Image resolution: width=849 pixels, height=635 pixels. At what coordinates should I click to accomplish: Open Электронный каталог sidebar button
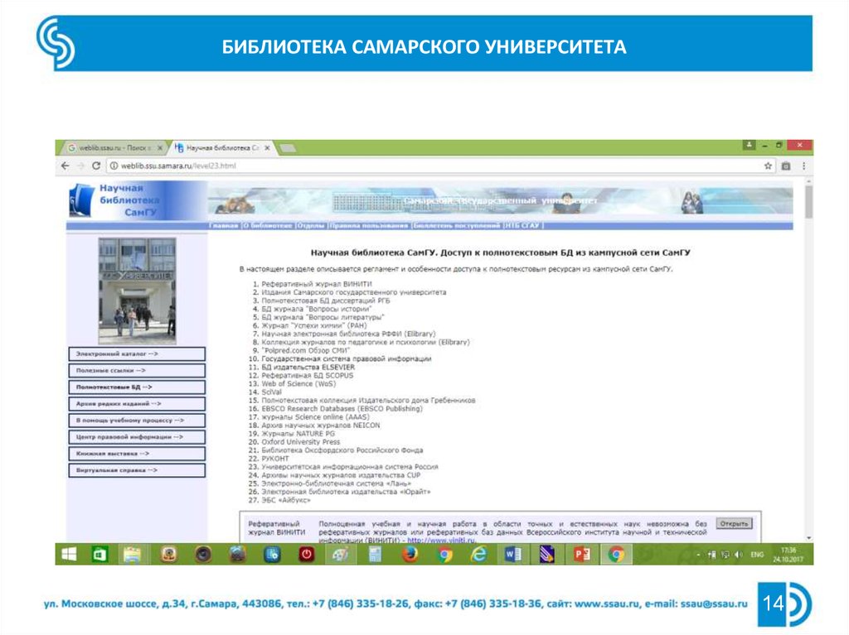coord(137,354)
